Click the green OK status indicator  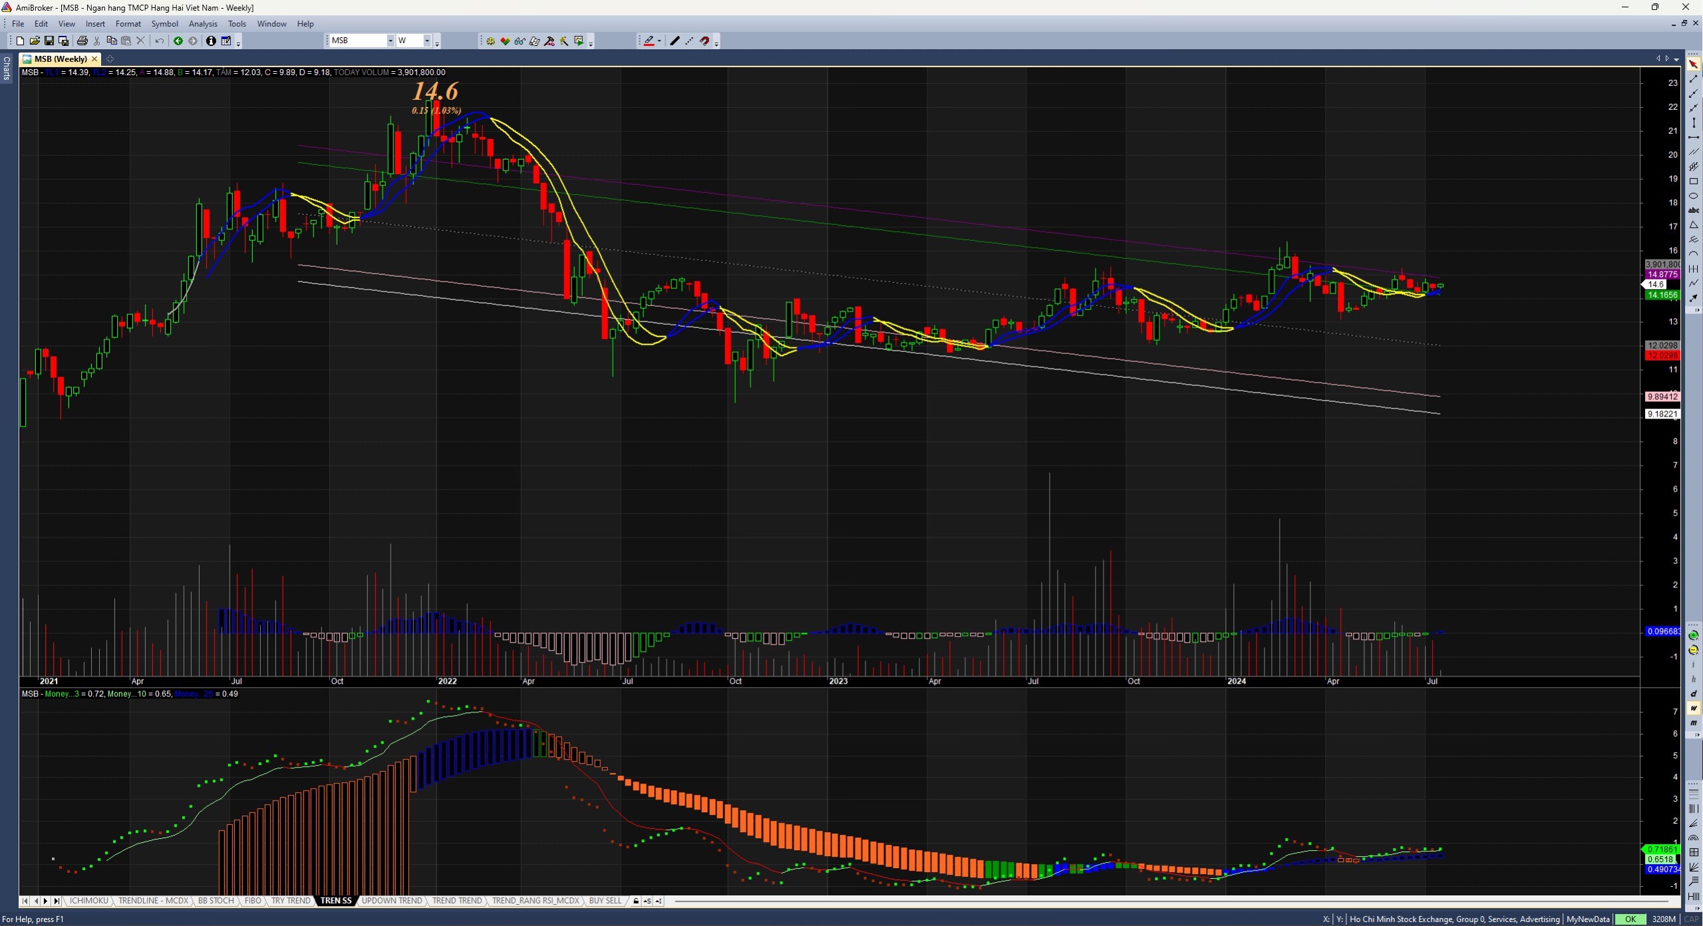click(x=1630, y=919)
